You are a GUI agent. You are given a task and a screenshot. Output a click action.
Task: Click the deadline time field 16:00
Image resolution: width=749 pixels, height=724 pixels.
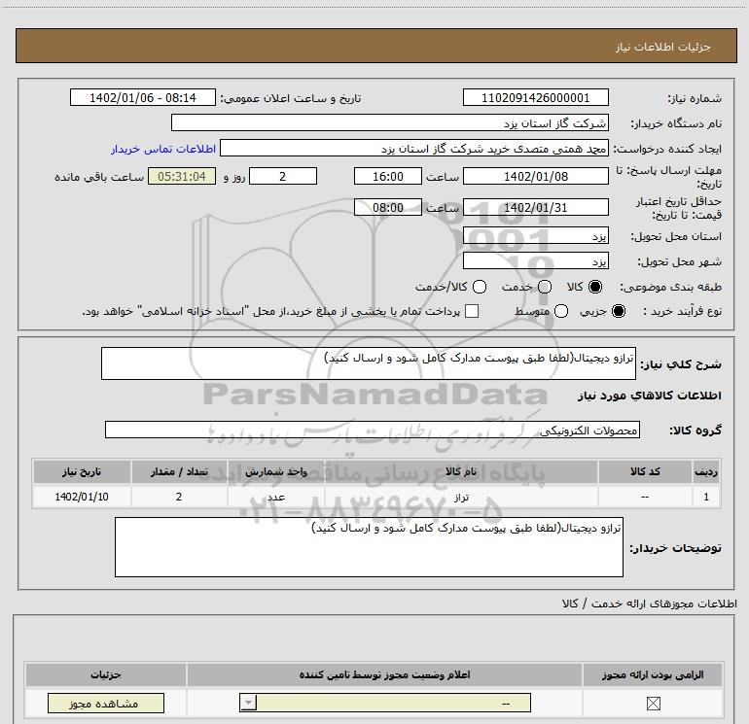(x=388, y=176)
